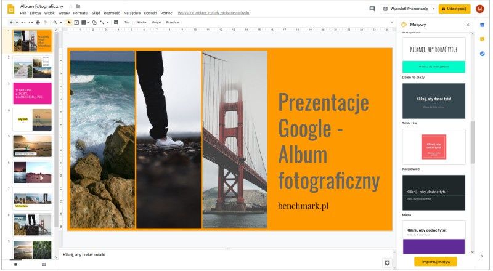Open Google Keep side panel

[483, 39]
